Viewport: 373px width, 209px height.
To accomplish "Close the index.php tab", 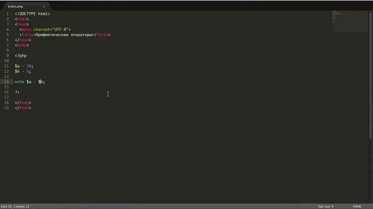I will click(x=44, y=6).
